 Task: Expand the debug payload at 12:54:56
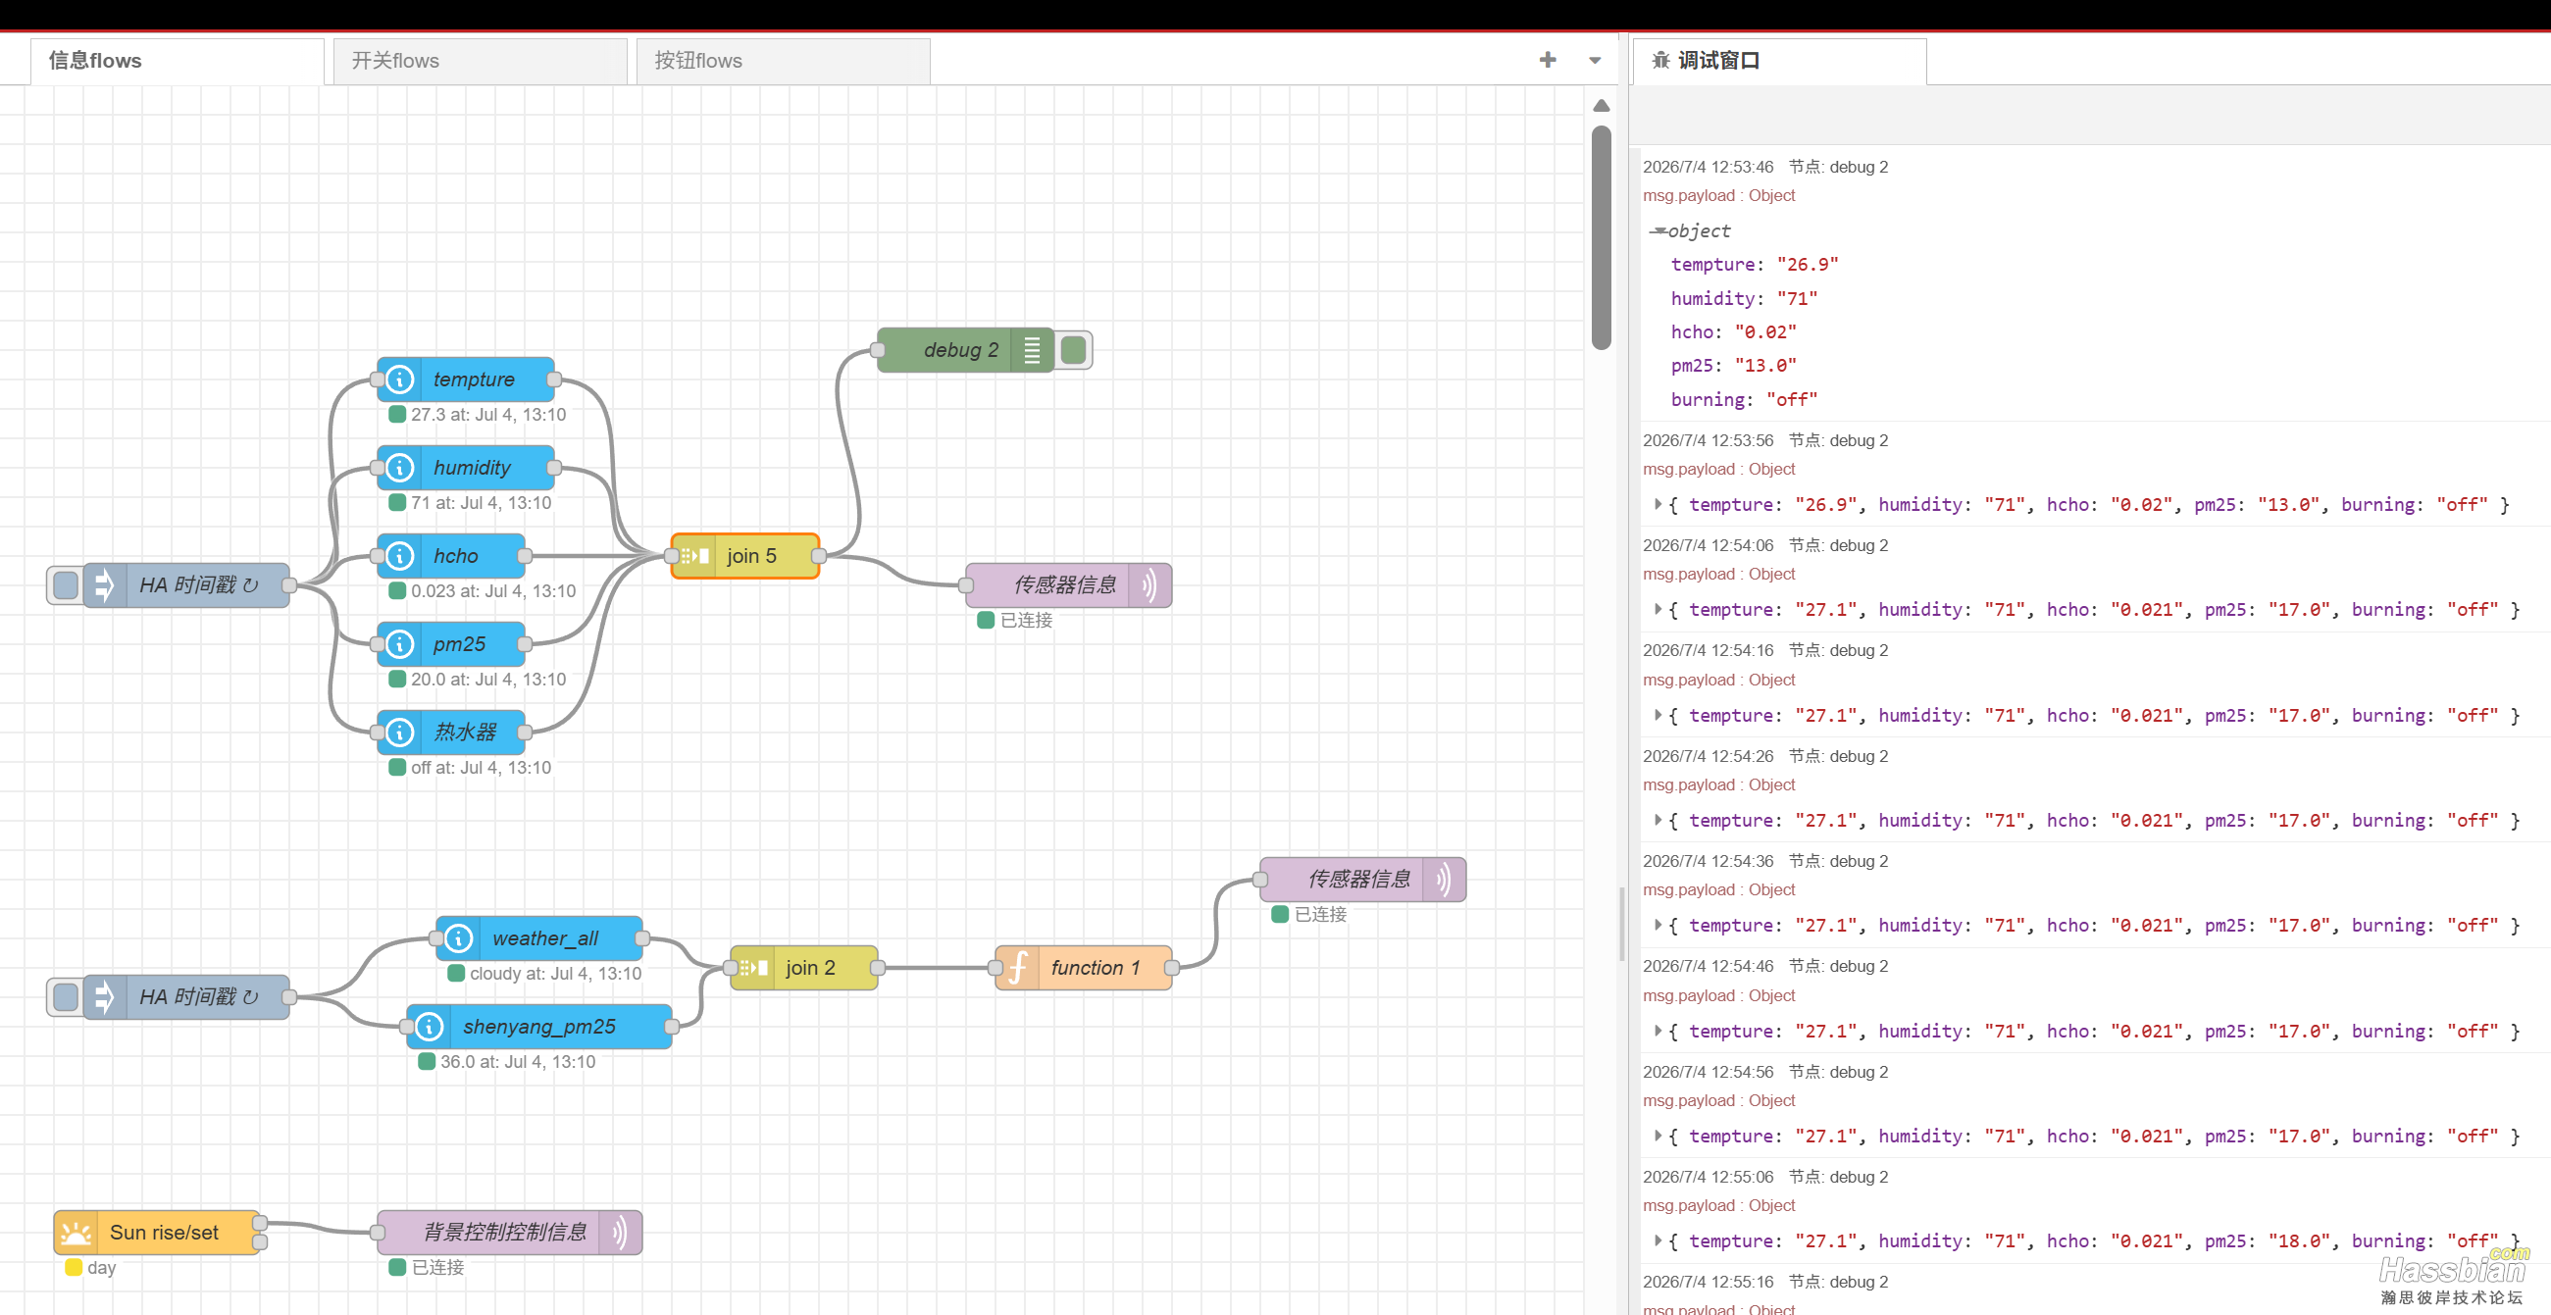point(1658,1136)
